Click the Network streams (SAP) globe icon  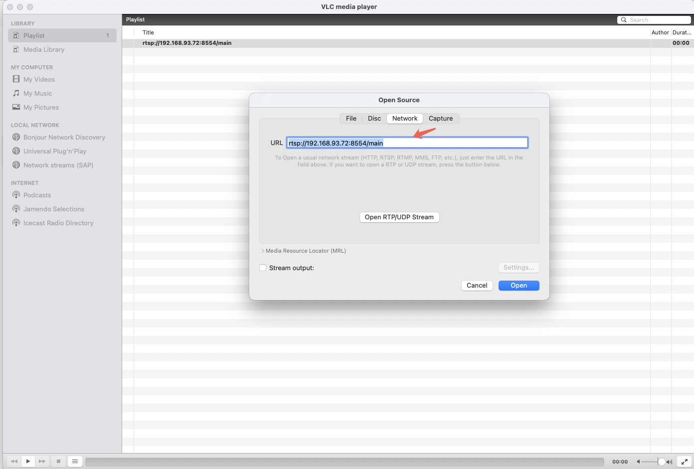point(16,165)
